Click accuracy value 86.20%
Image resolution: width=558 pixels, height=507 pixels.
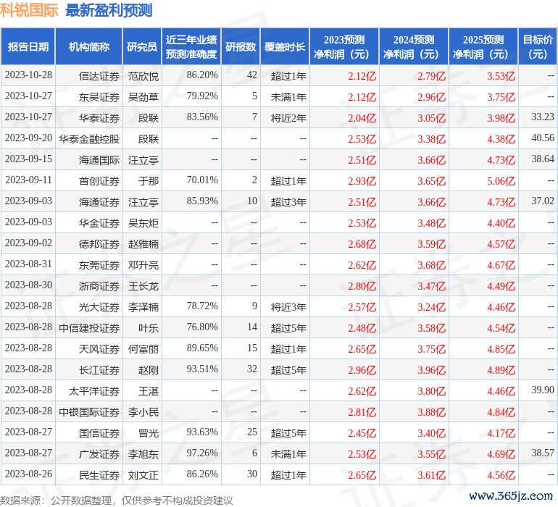[x=202, y=75]
